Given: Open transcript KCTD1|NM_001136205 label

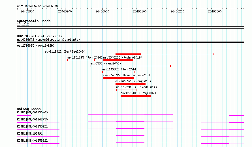Looking at the screenshot, I should coord(32,112).
